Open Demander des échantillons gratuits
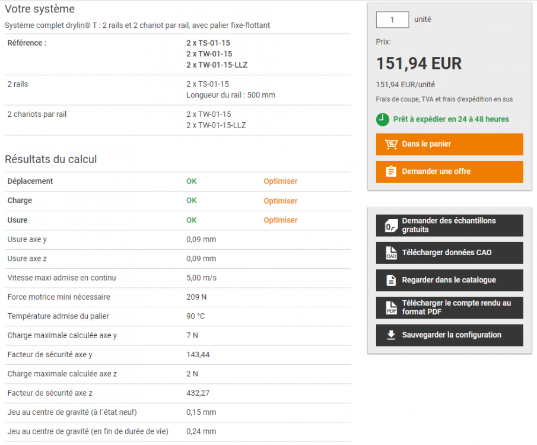The image size is (537, 445). tap(449, 225)
